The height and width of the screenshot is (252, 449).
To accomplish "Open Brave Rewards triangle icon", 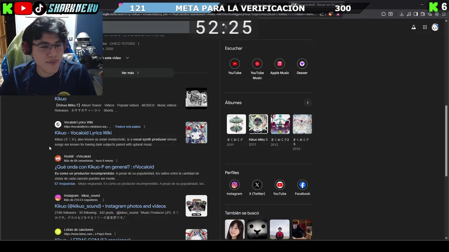I will click(x=338, y=14).
